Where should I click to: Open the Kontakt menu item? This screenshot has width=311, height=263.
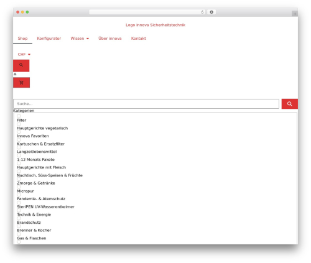tap(139, 39)
